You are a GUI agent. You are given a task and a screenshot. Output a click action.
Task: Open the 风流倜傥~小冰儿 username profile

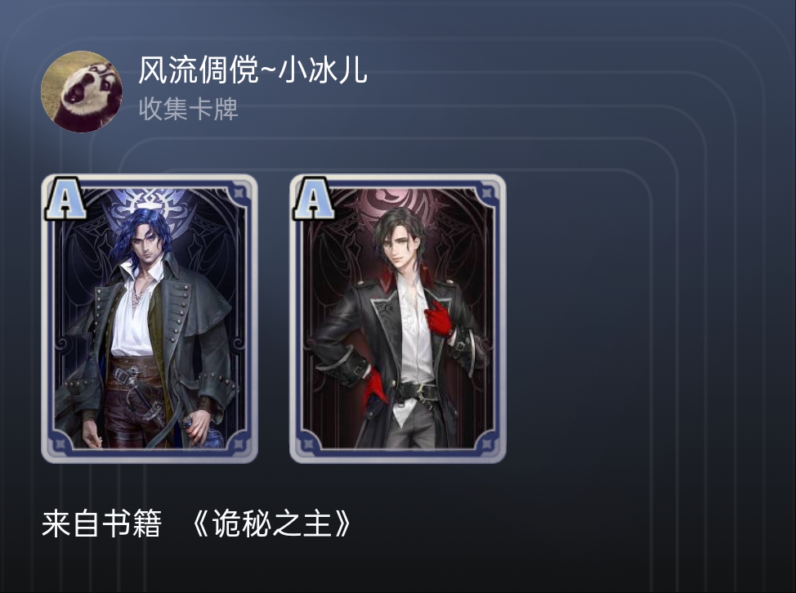click(x=253, y=70)
